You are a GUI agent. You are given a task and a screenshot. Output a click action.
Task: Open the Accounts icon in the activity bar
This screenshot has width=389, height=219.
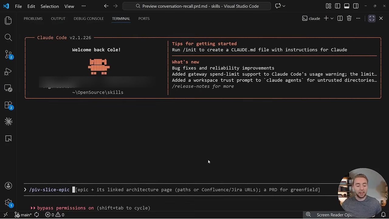coord(8,186)
